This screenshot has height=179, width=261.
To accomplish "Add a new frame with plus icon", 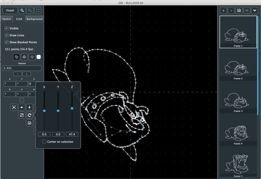I will tap(223, 10).
